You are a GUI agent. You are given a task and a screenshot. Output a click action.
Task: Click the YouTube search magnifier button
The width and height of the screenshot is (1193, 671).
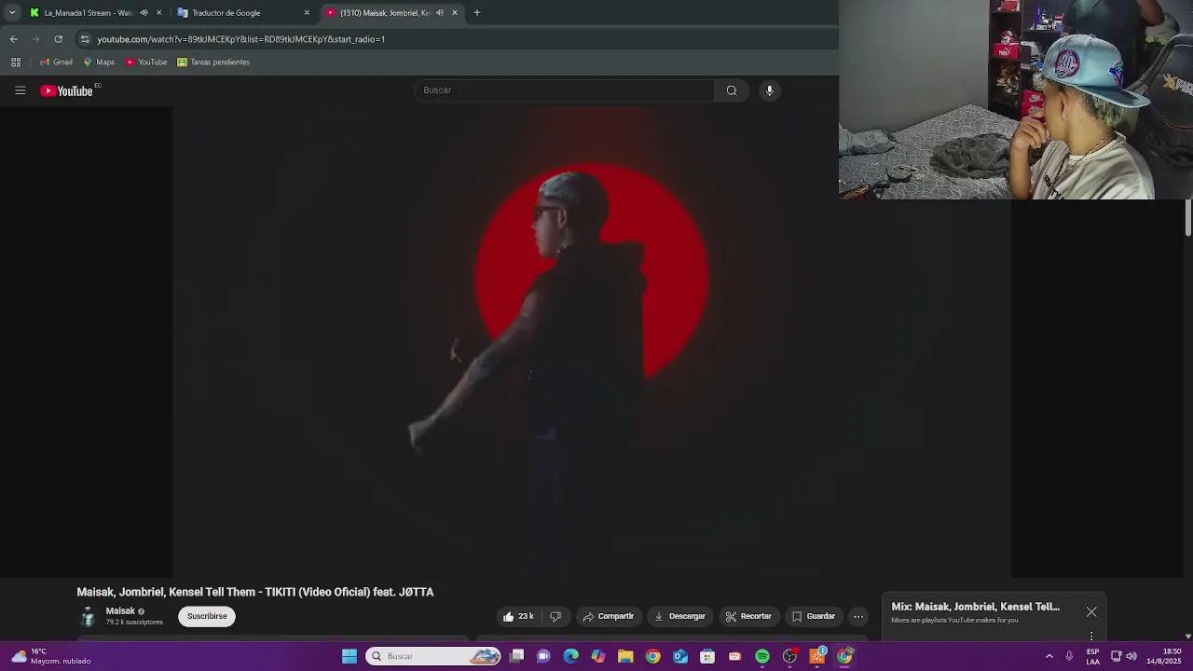[x=732, y=90]
